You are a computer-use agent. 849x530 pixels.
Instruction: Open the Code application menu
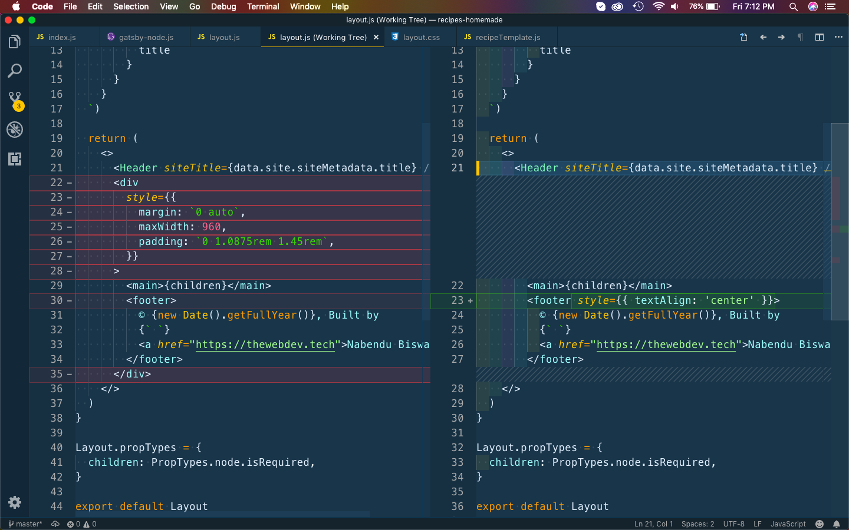pos(42,6)
